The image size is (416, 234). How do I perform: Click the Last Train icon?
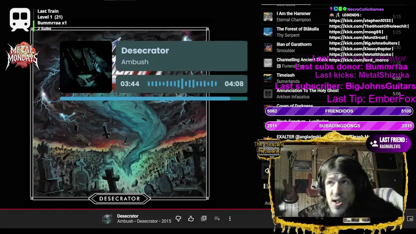click(x=20, y=19)
